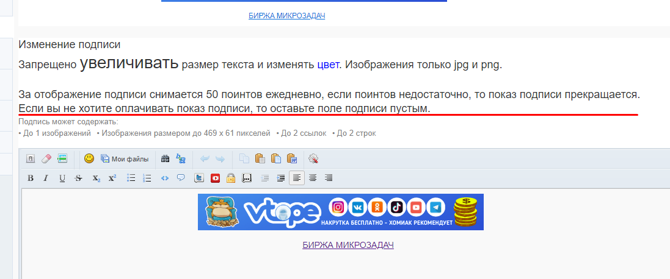Toggle italic formatting
Screen dimensions: 670x279
tap(46, 178)
